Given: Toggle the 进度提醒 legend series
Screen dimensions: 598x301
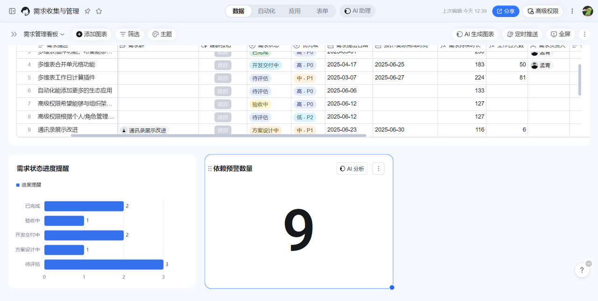Looking at the screenshot, I should [x=29, y=185].
